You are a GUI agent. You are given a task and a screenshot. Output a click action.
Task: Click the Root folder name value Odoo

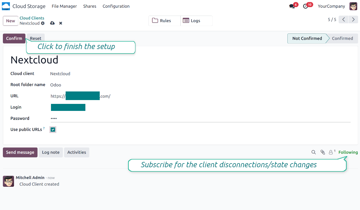pyautogui.click(x=55, y=85)
